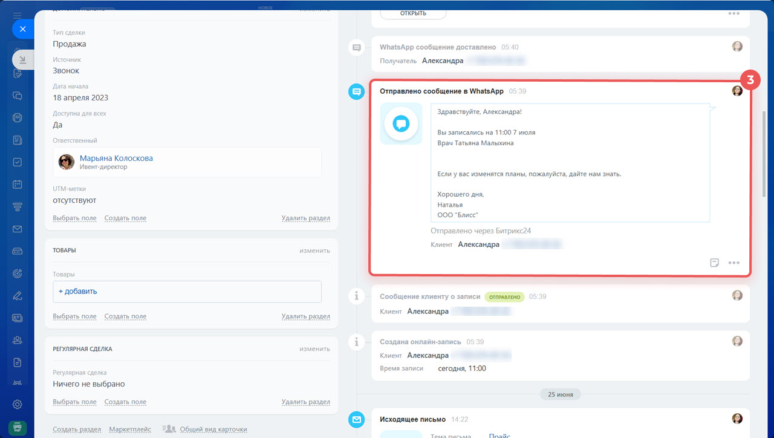774x438 pixels.
Task: Click Да under Доступна для всех
Action: click(57, 125)
